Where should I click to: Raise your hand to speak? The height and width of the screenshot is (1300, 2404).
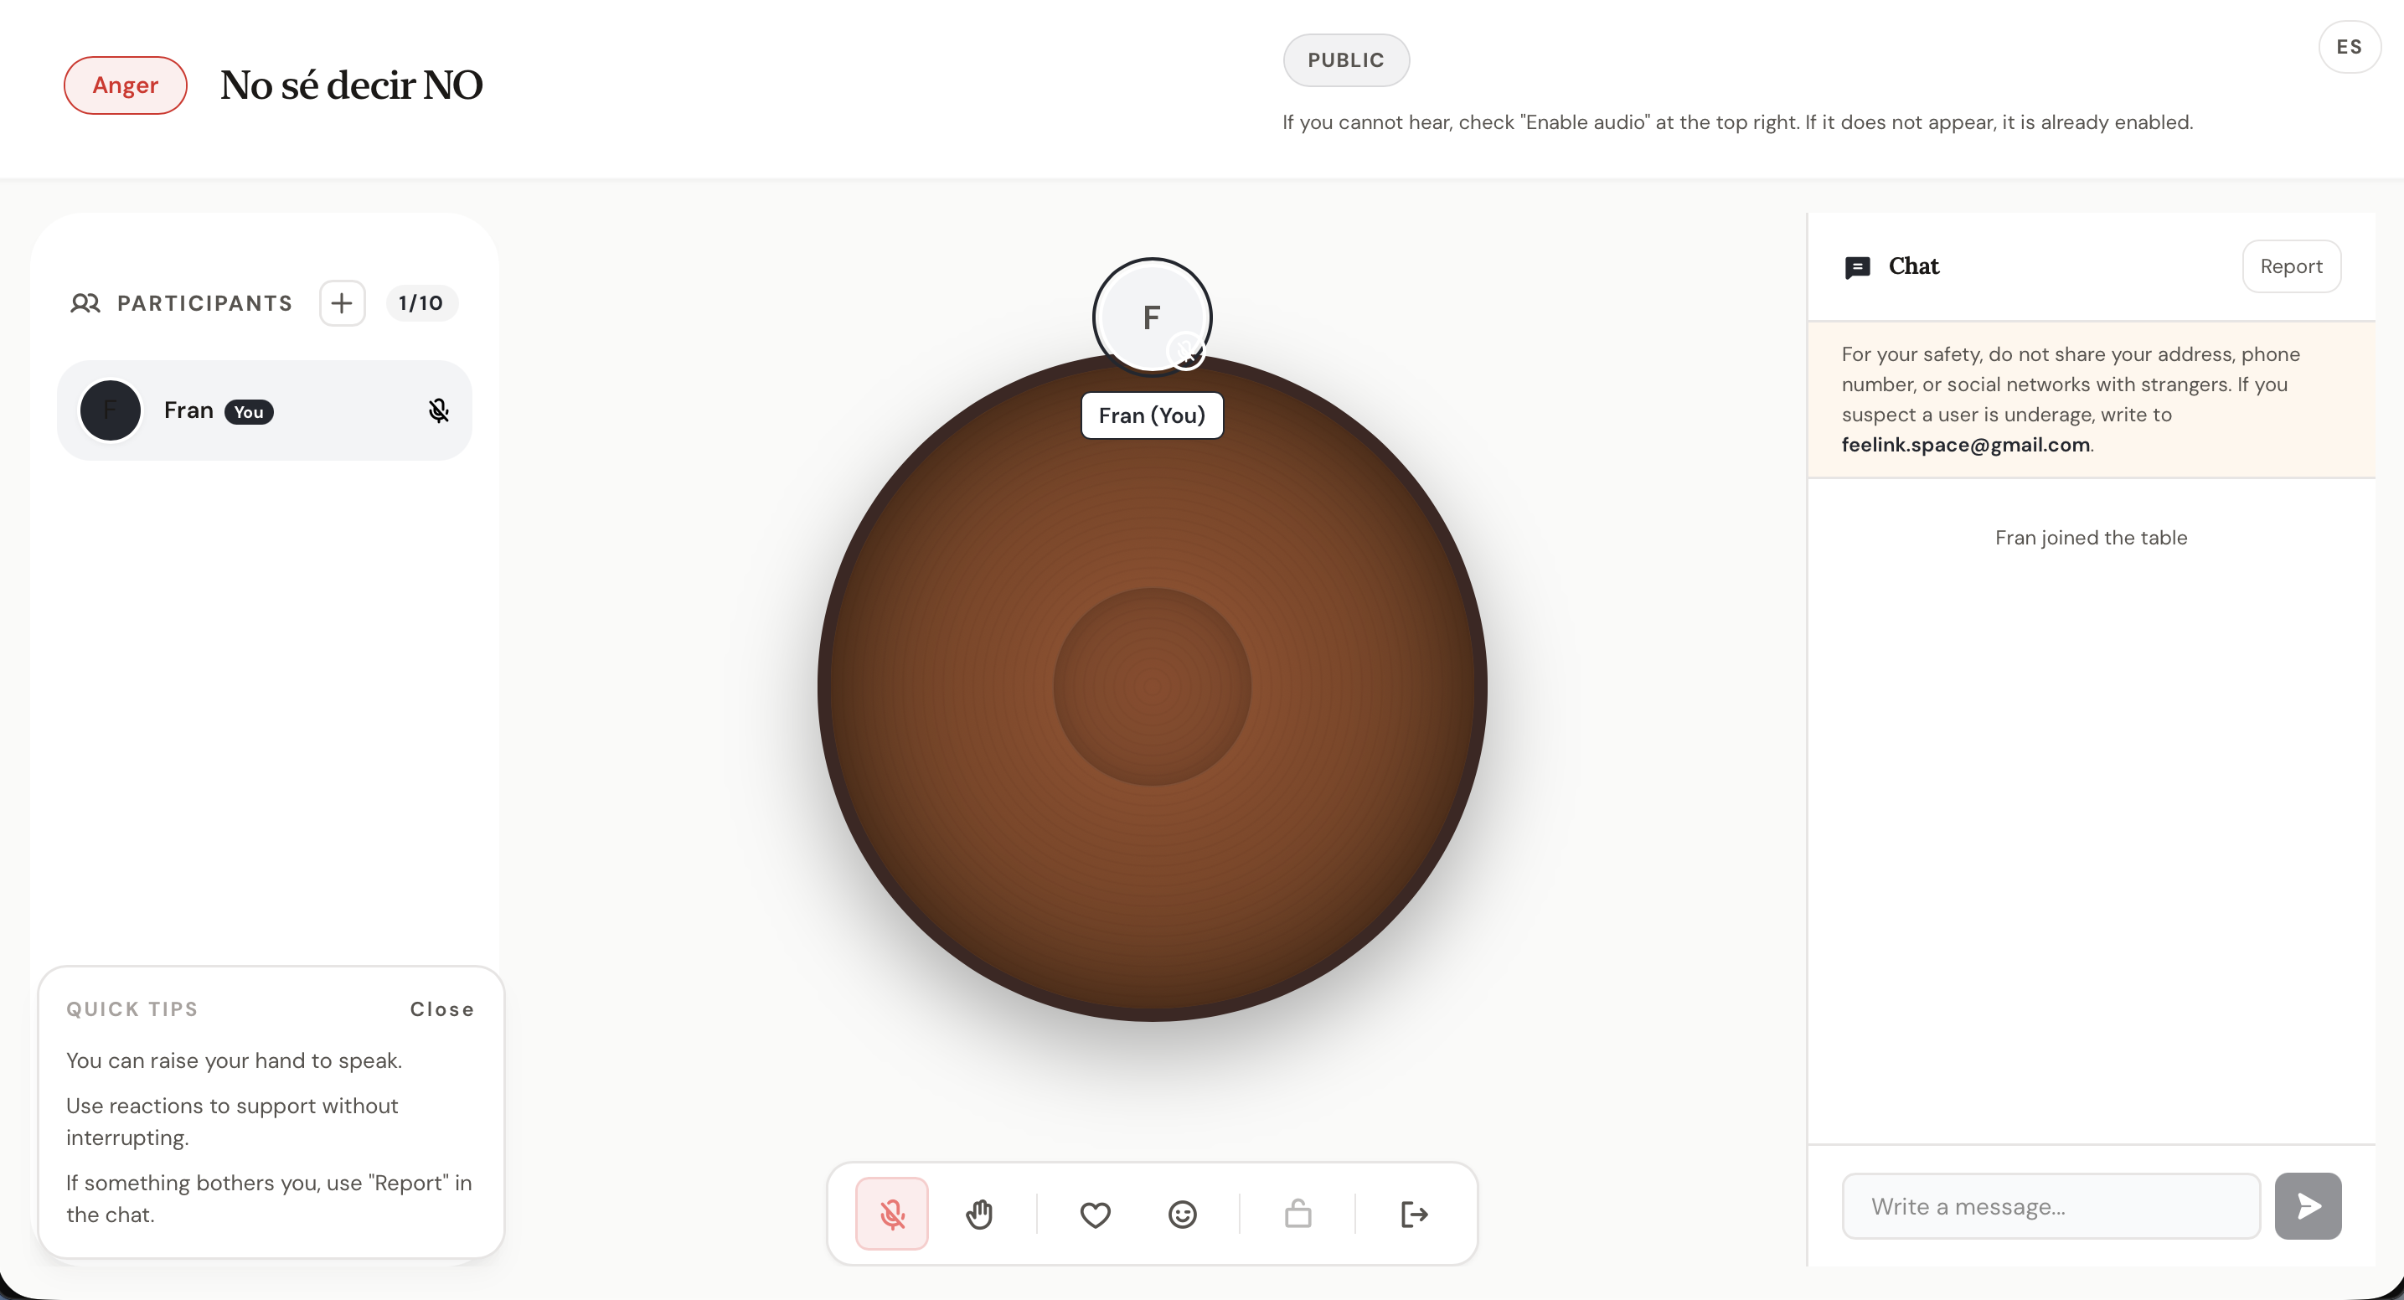click(x=980, y=1213)
